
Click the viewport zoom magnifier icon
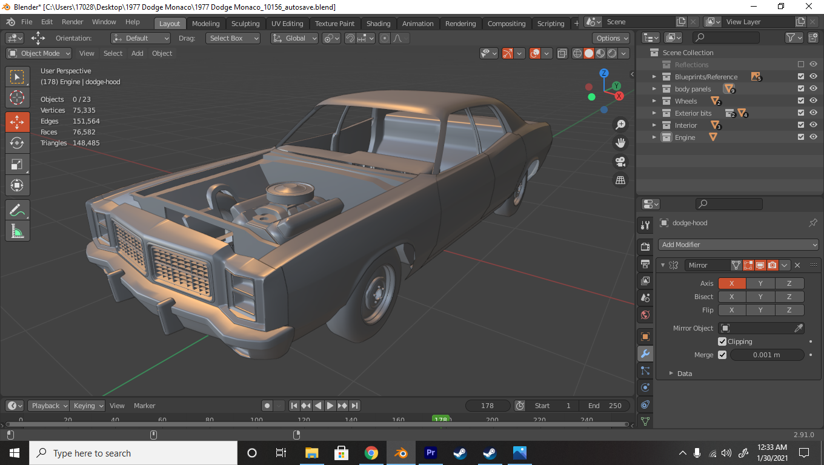(x=620, y=125)
